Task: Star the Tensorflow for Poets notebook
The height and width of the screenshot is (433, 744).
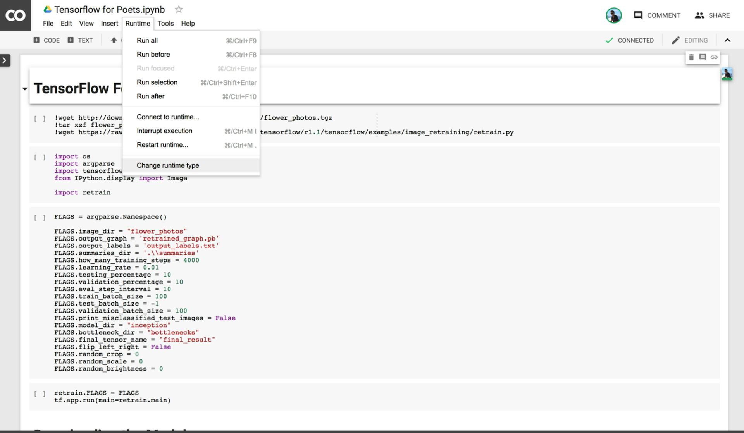Action: (179, 10)
